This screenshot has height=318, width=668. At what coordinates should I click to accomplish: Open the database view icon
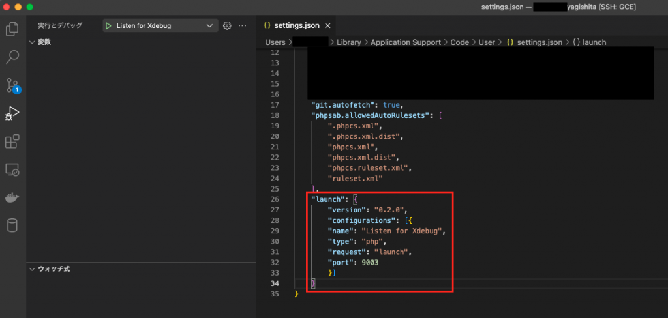pyautogui.click(x=12, y=226)
